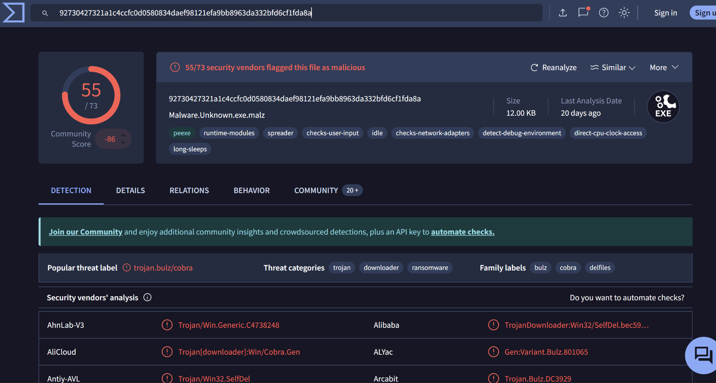Viewport: 716px width, 383px height.
Task: Click the delfiles family label chip
Action: 600,268
